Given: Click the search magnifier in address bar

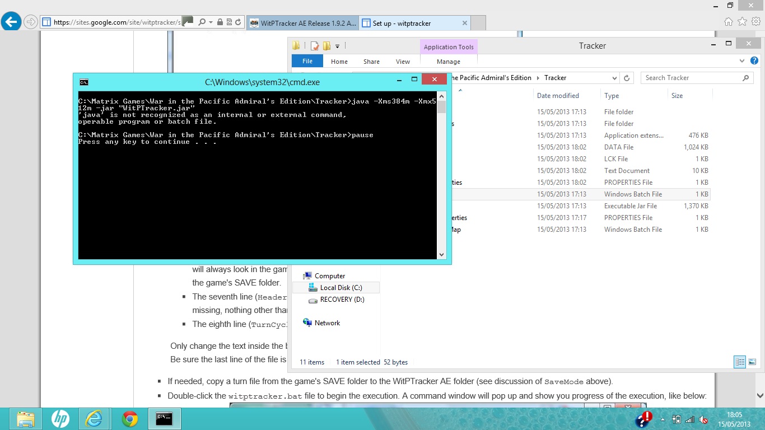Looking at the screenshot, I should click(202, 22).
